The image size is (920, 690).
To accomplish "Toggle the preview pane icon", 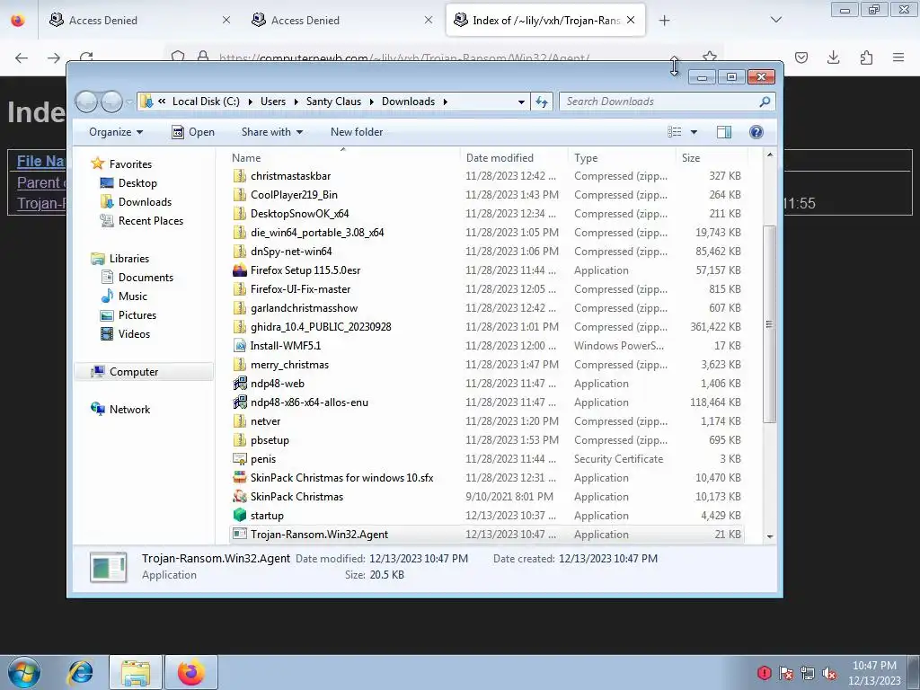I will pyautogui.click(x=724, y=132).
